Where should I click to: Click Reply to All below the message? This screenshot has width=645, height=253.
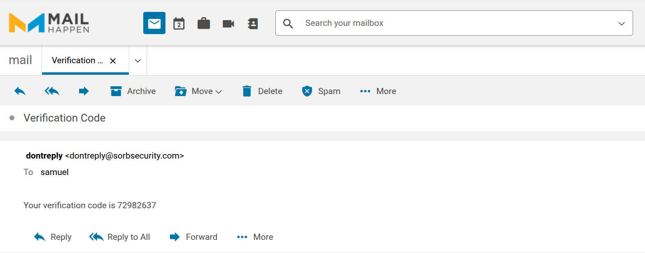(x=120, y=237)
